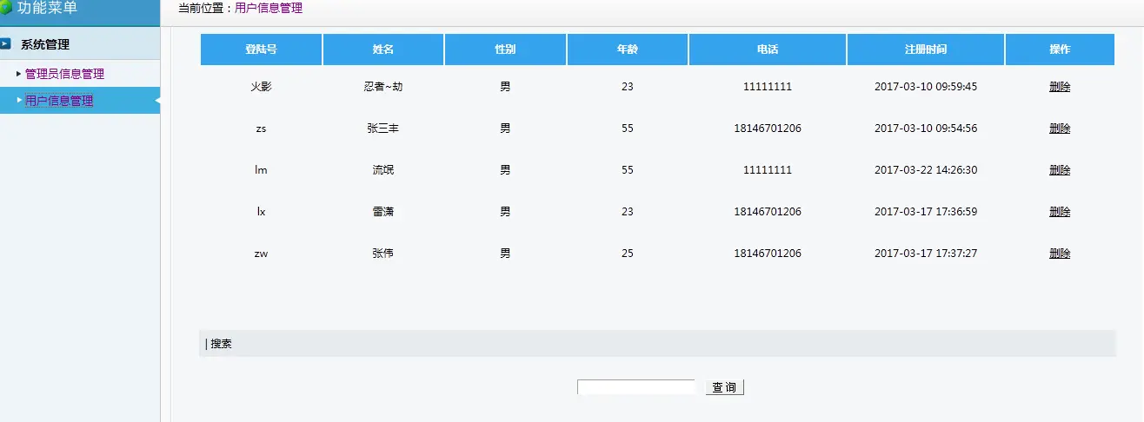Click the 性别 column header
The height and width of the screenshot is (422, 1144).
tap(505, 49)
